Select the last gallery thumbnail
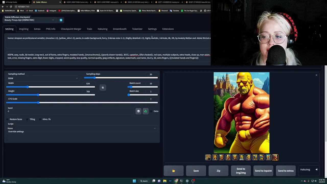 [275, 157]
